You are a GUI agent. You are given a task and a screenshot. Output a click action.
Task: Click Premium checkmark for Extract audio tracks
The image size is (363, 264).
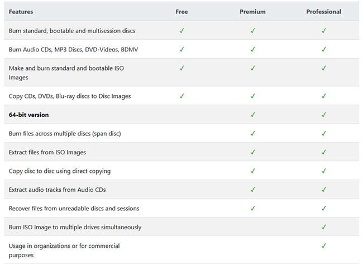click(252, 190)
